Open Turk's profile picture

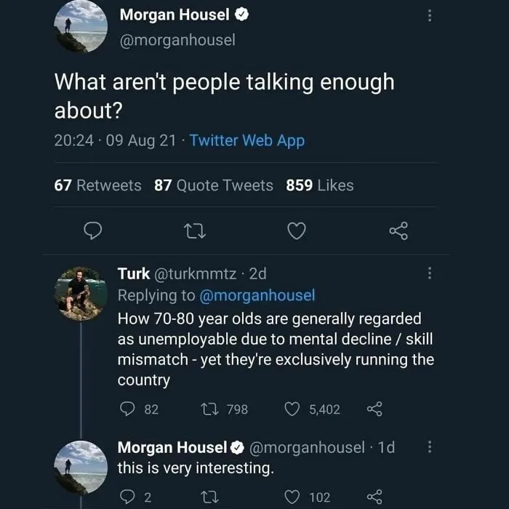81,294
